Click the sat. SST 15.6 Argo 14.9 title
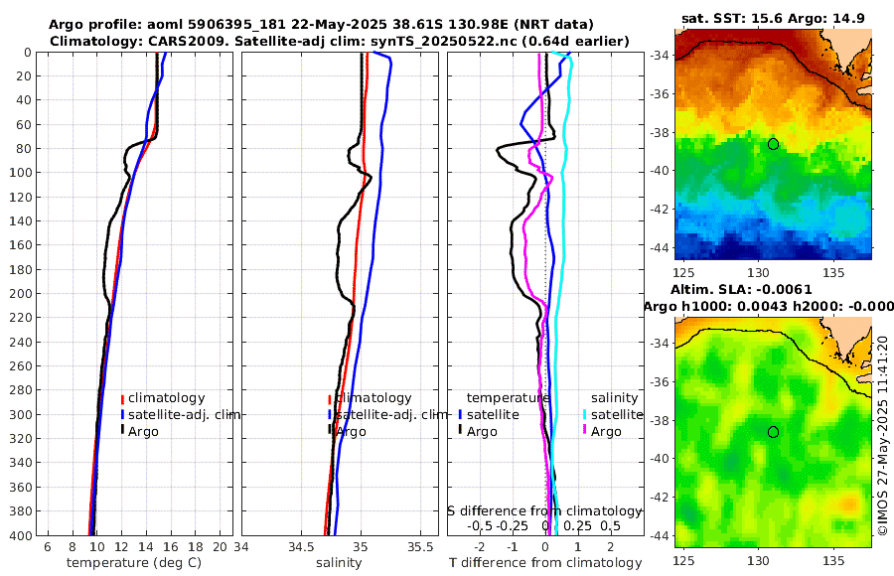This screenshot has height=576, width=894. 773,18
